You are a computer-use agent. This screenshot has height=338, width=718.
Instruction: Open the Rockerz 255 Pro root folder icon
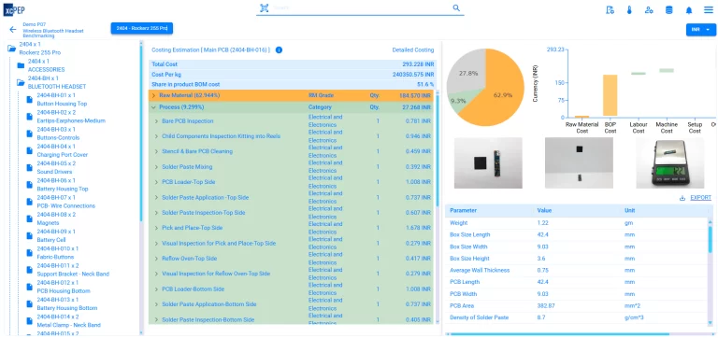click(11, 48)
